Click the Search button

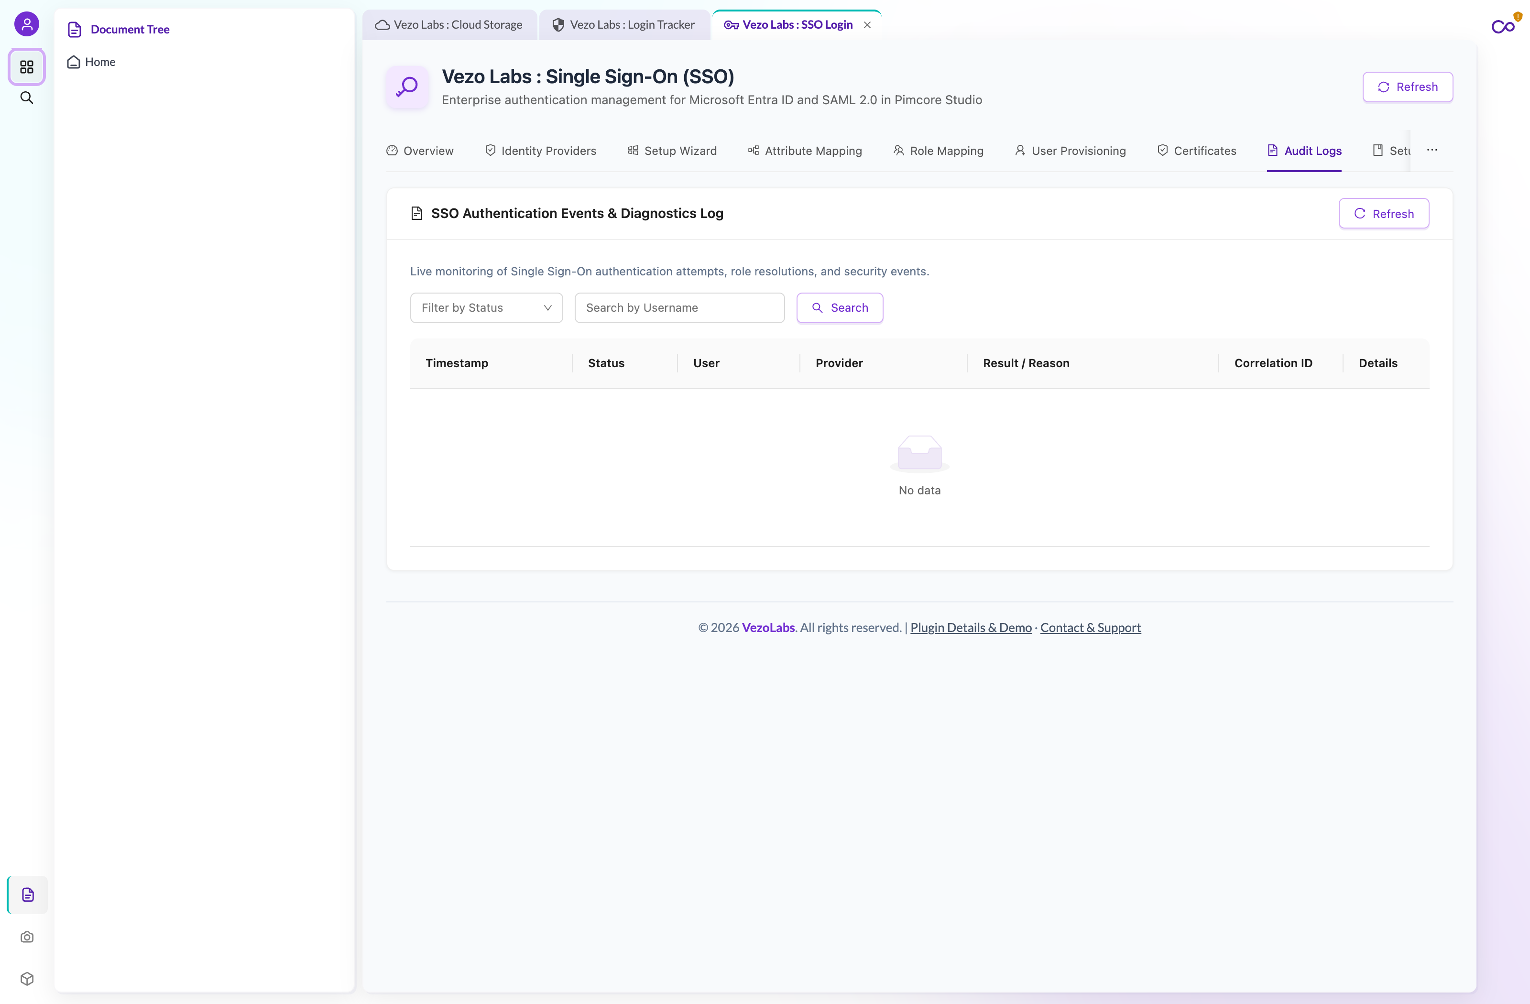pos(840,308)
